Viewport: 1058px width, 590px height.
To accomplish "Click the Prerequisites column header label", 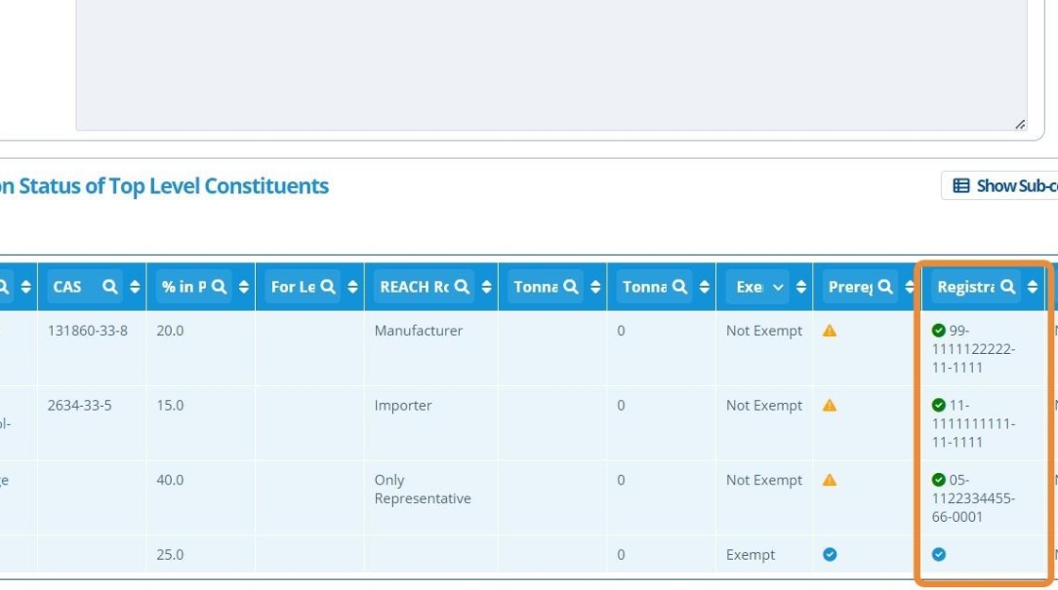I will pyautogui.click(x=850, y=287).
